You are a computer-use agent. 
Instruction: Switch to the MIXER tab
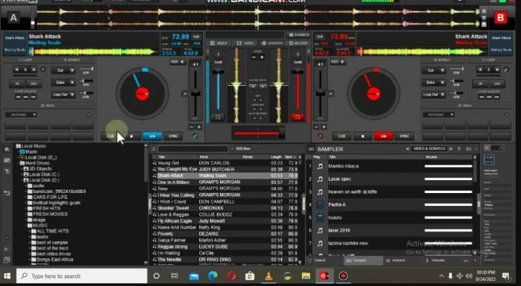(x=219, y=43)
